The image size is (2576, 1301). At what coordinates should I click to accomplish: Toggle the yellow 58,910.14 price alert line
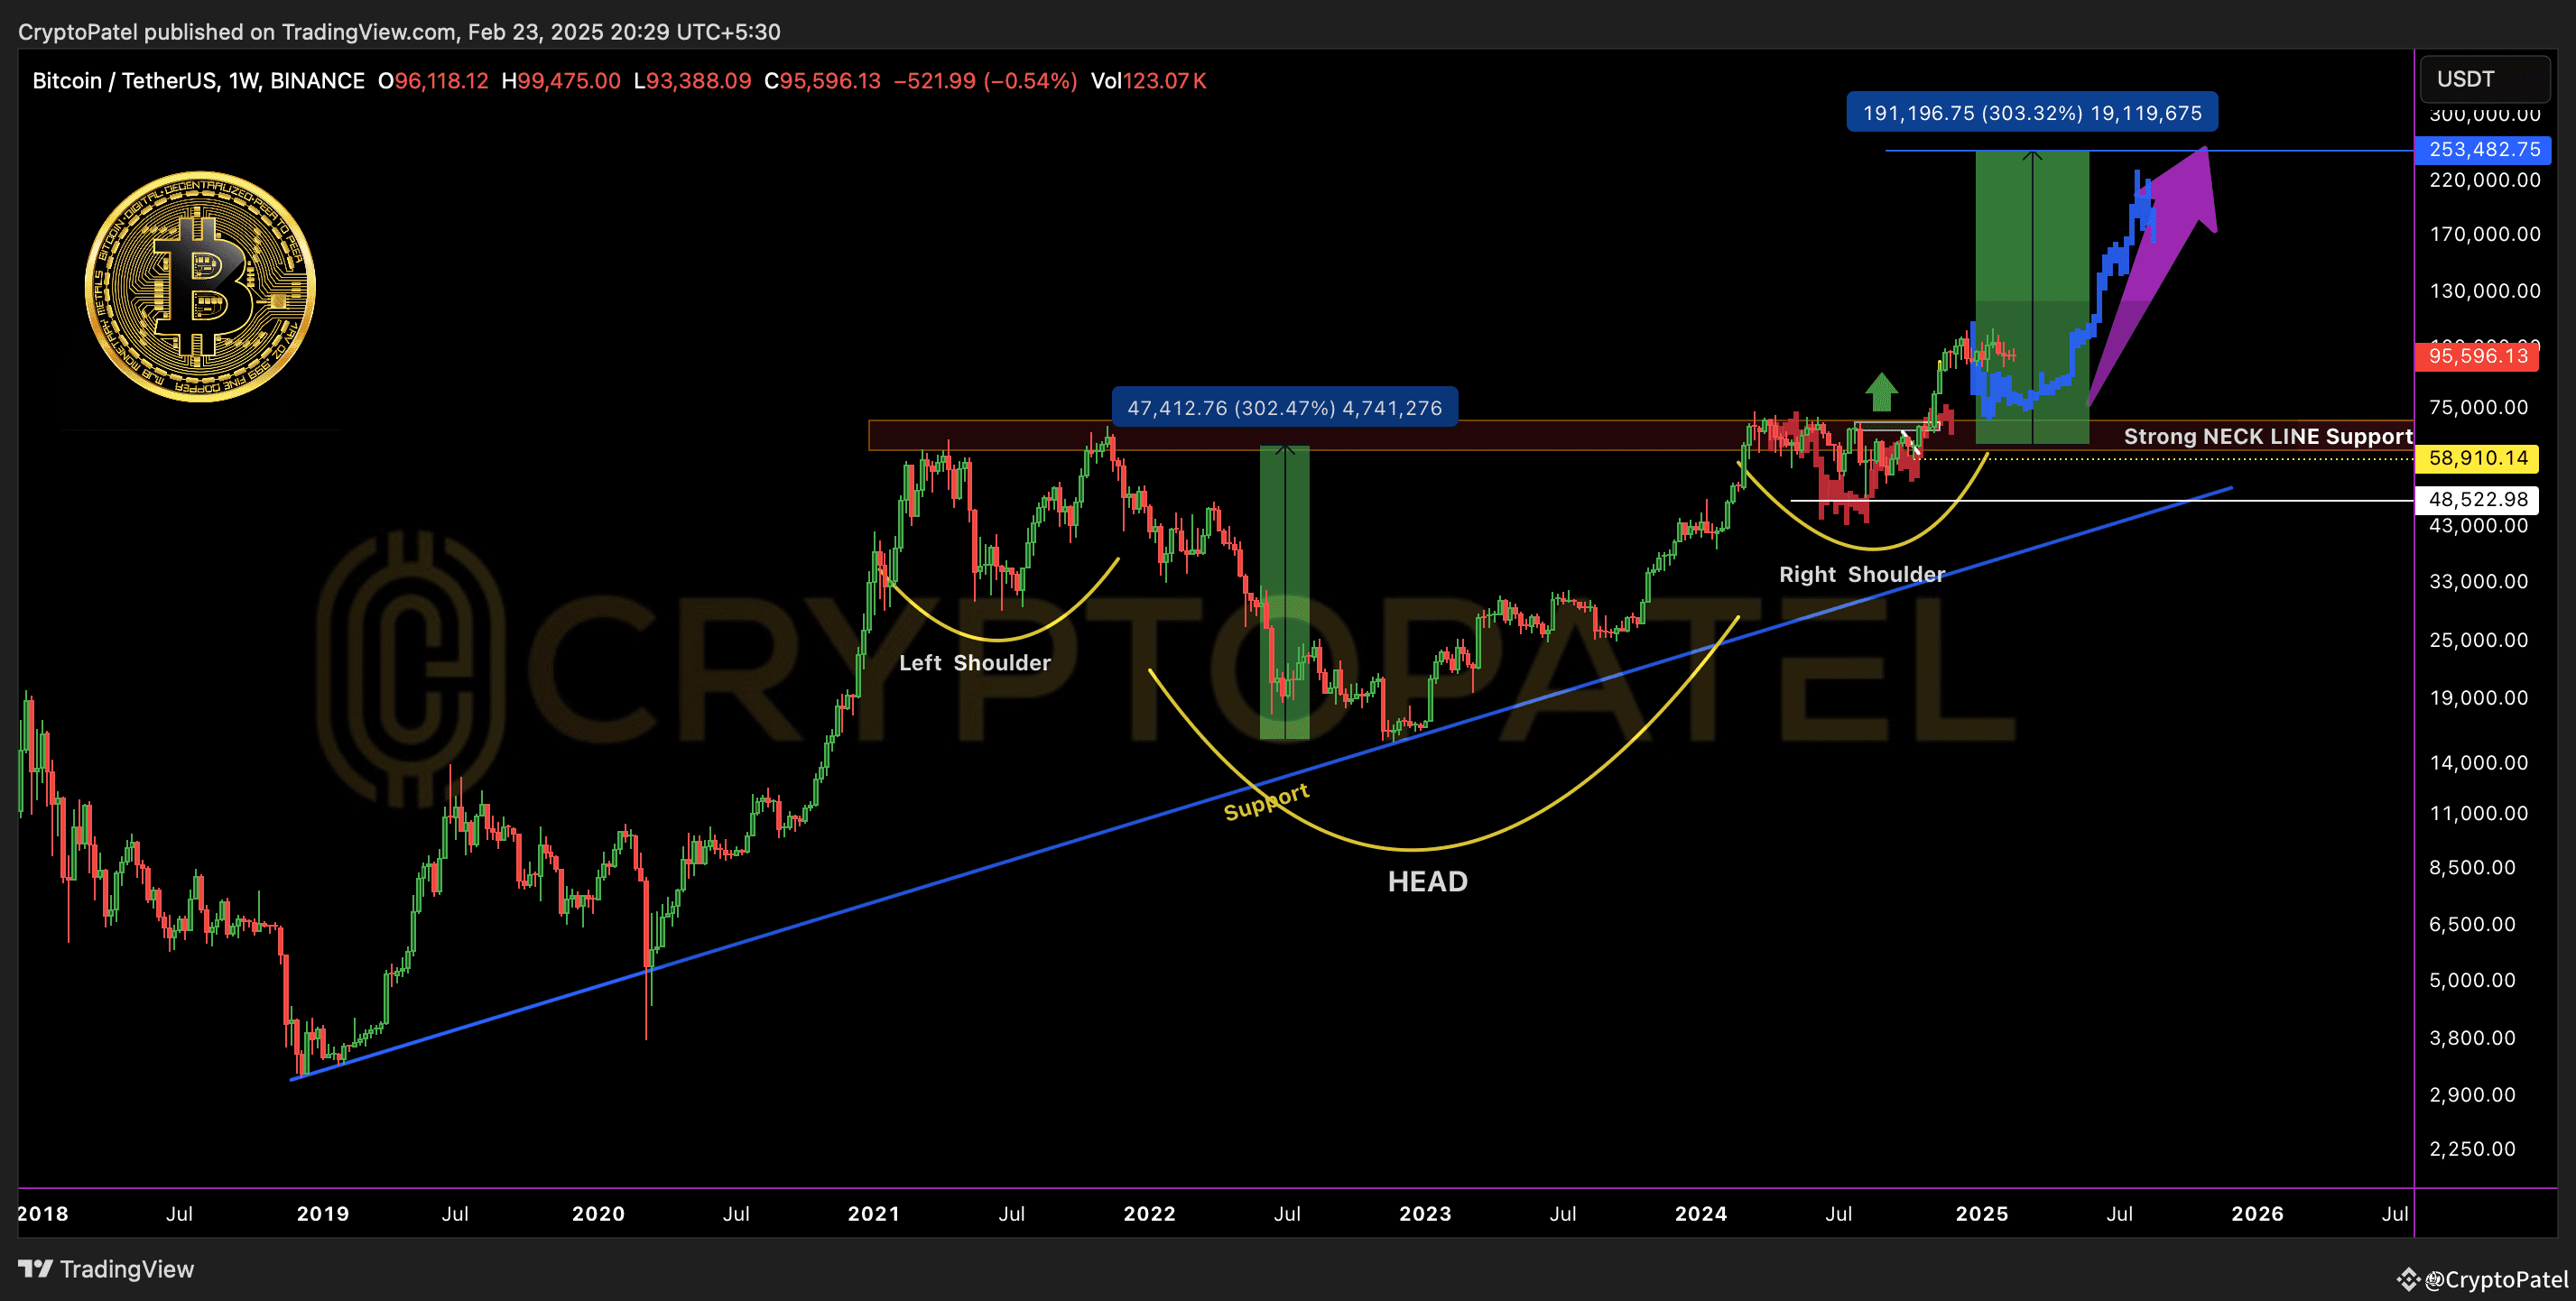2478,458
